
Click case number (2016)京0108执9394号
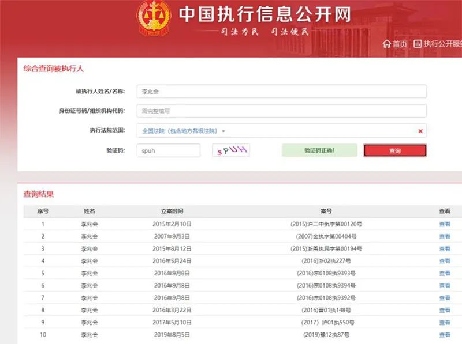[326, 285]
